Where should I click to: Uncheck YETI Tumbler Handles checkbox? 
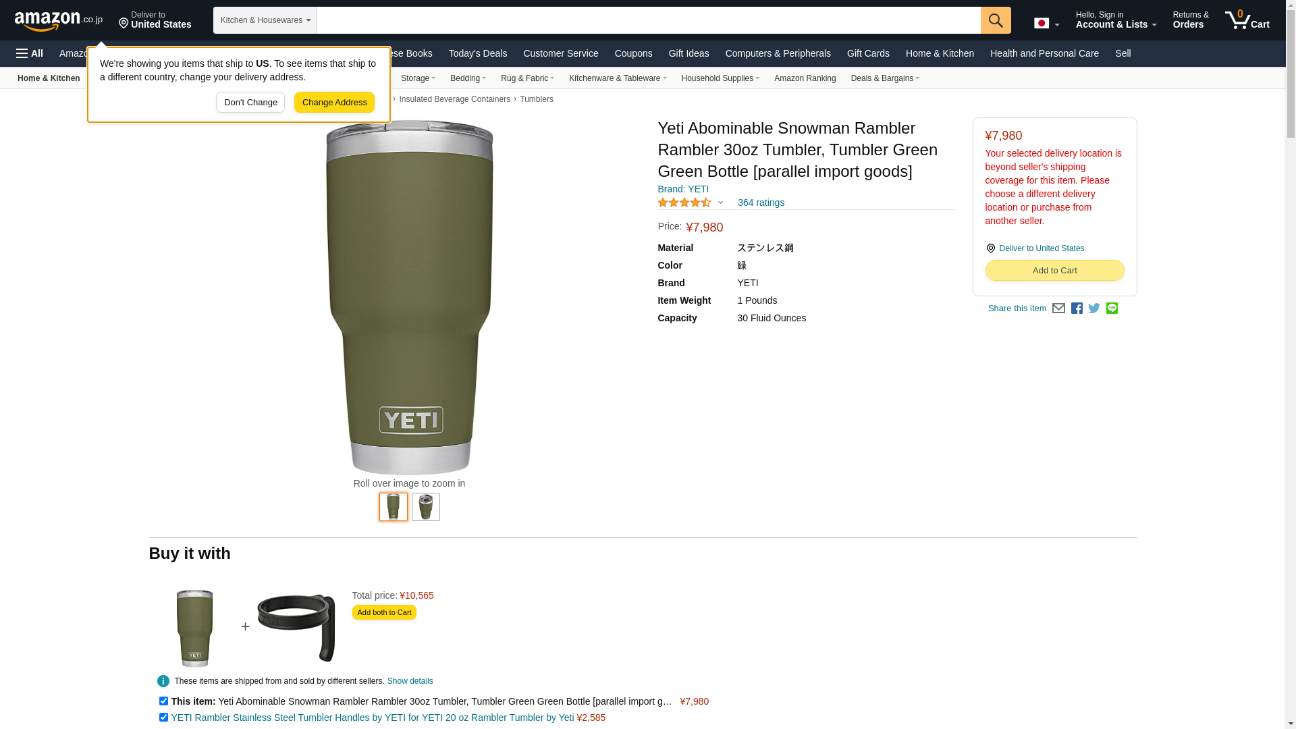point(163,718)
